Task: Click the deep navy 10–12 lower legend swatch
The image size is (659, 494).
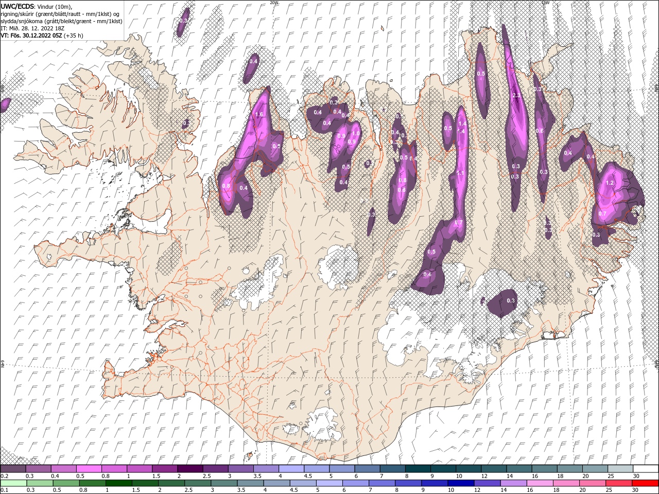Action: [460, 483]
